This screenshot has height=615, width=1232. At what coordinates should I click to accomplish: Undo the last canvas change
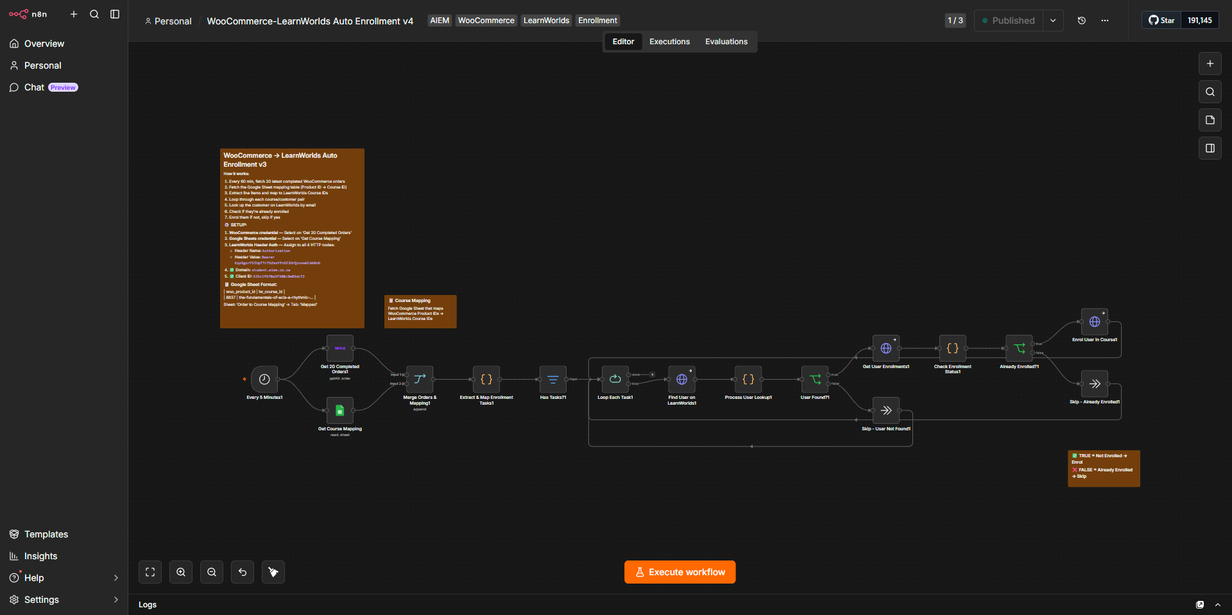pyautogui.click(x=243, y=572)
